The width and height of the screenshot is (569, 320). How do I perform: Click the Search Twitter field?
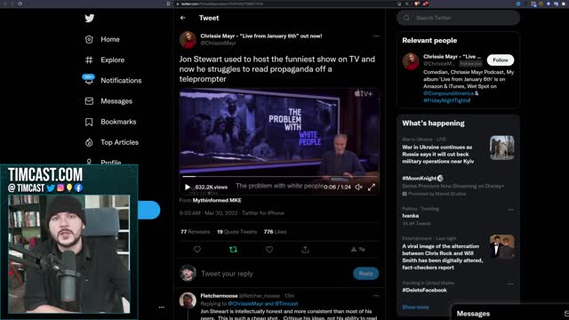point(459,18)
